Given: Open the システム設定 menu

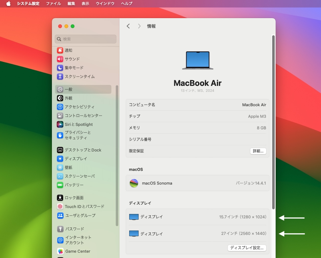Looking at the screenshot, I should click(x=28, y=4).
